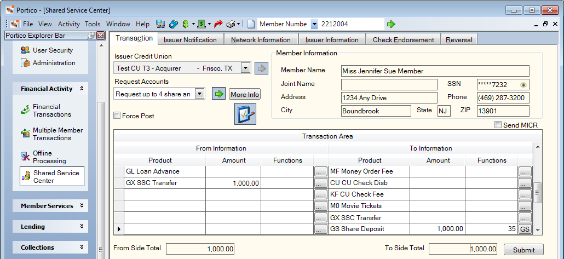This screenshot has width=564, height=259.
Task: Click the monitor transfer icon in the toolbar
Action: (x=160, y=24)
